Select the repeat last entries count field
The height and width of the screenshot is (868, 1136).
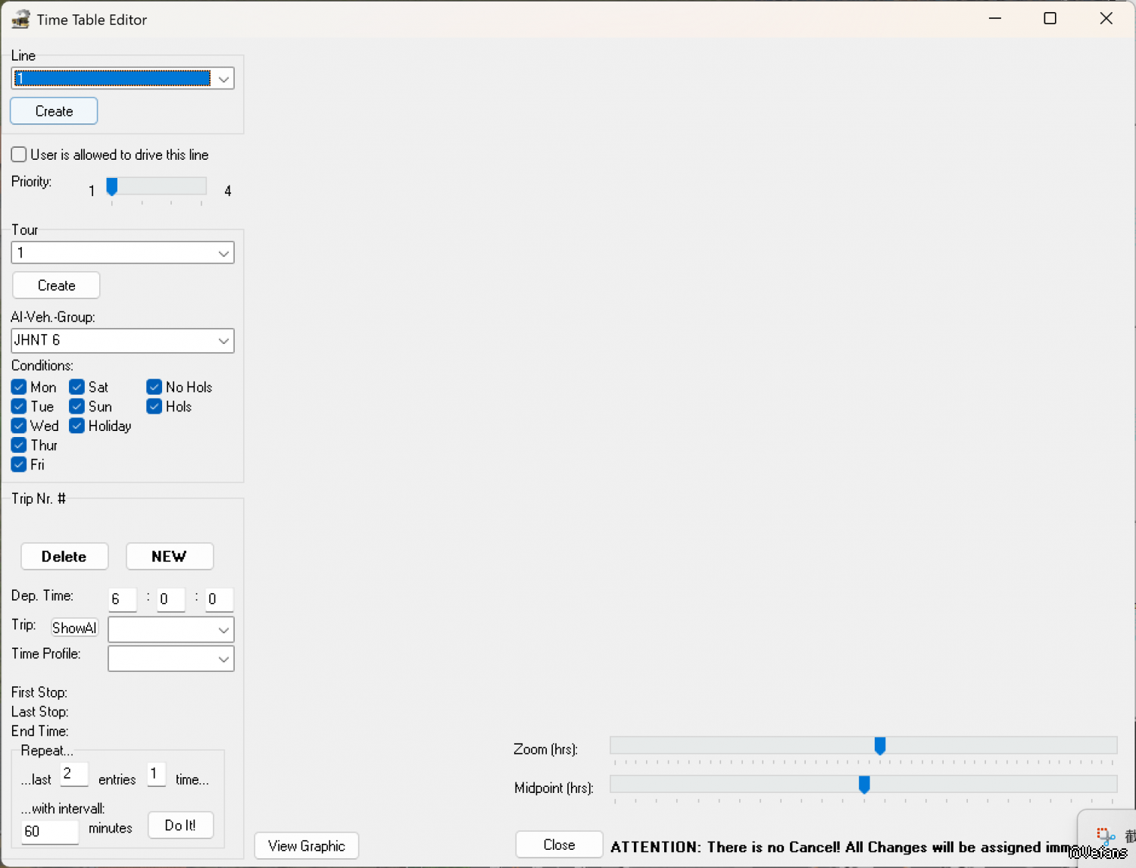point(74,774)
